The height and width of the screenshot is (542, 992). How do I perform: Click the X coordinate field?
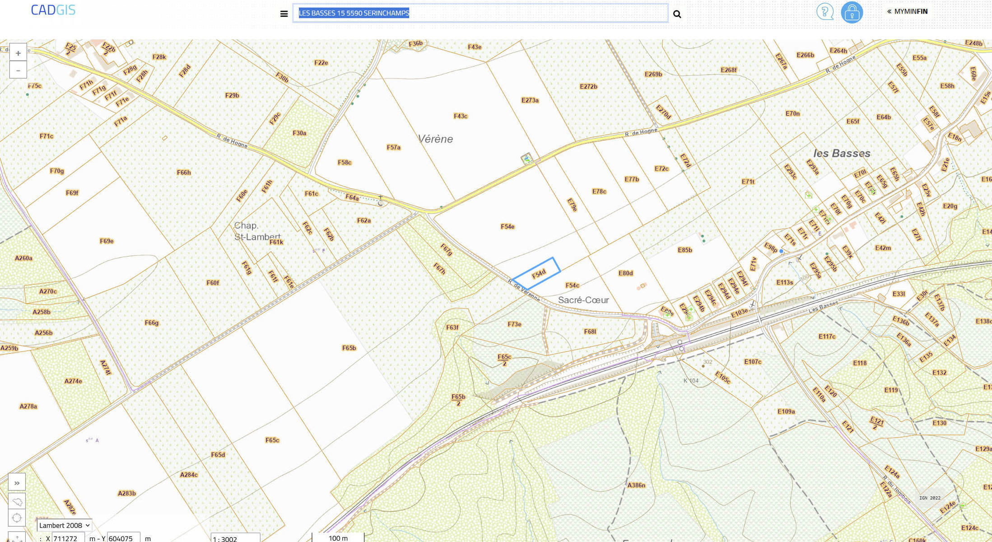pyautogui.click(x=68, y=538)
